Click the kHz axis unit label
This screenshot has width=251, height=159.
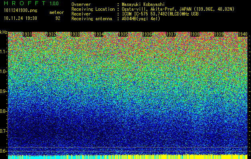tap(4, 32)
